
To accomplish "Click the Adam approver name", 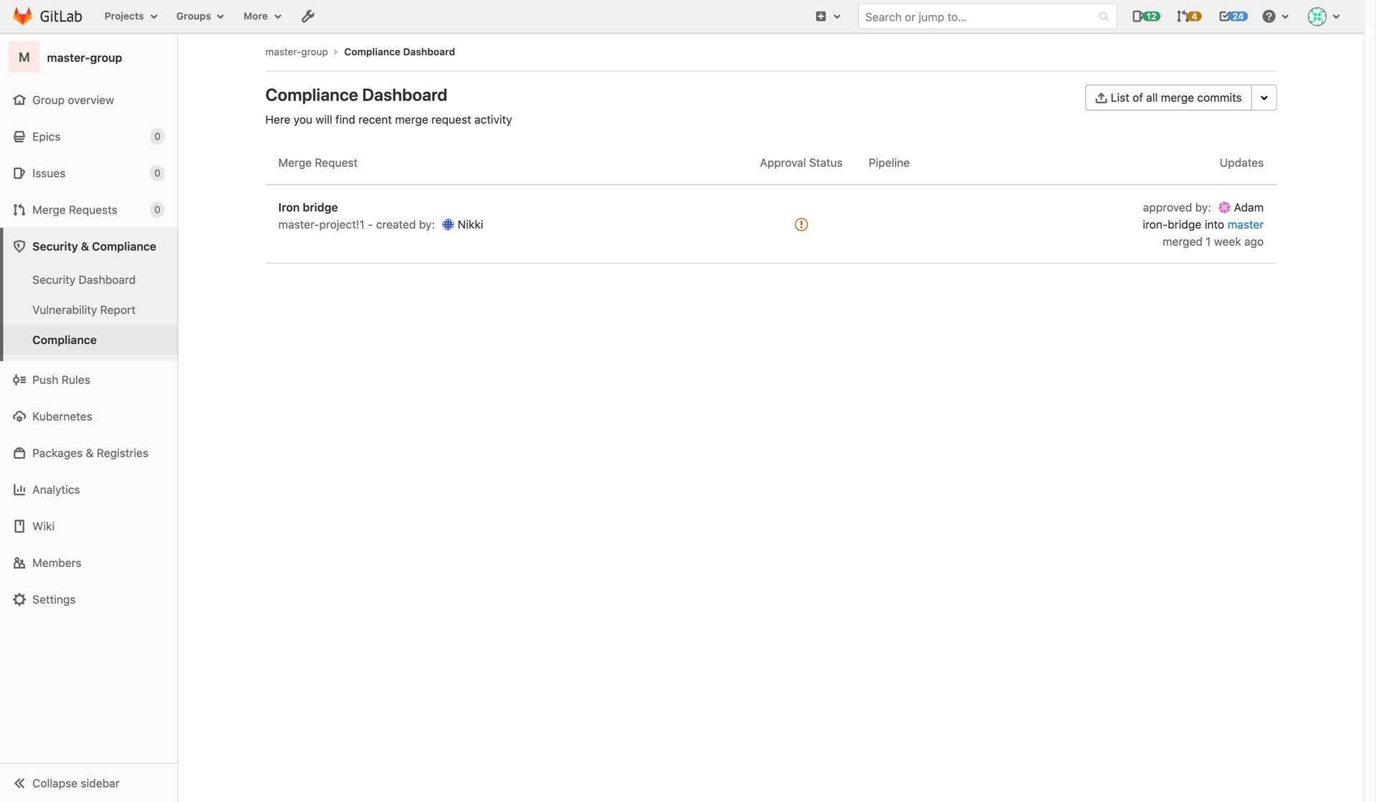I will tap(1248, 207).
